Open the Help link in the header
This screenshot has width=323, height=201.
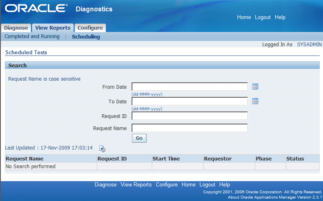[280, 17]
